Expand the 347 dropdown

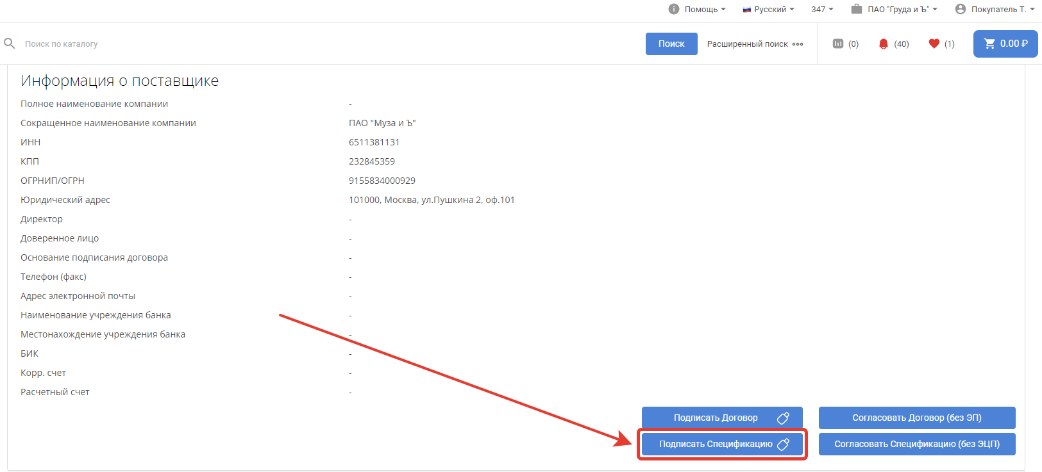click(x=822, y=9)
